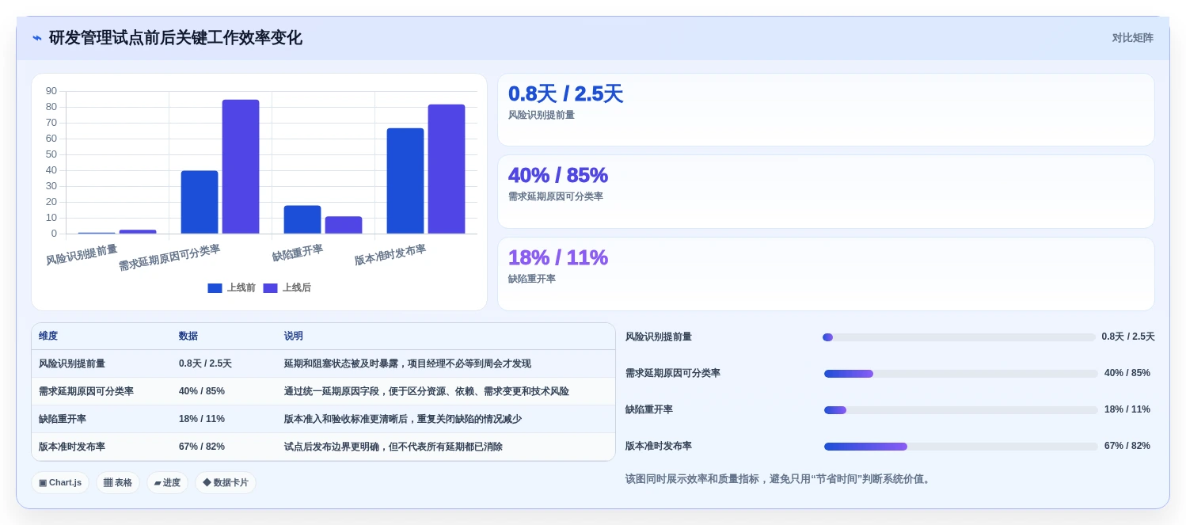Screen dimensions: 1186x525
Task: Click the 表格 tag chip
Action: click(x=118, y=482)
